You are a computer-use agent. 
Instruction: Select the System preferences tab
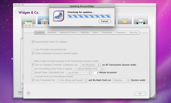coord(40,32)
